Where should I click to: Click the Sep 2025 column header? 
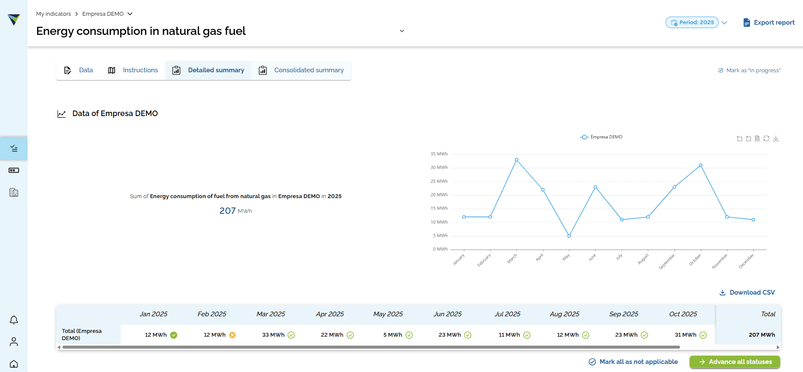click(x=623, y=314)
